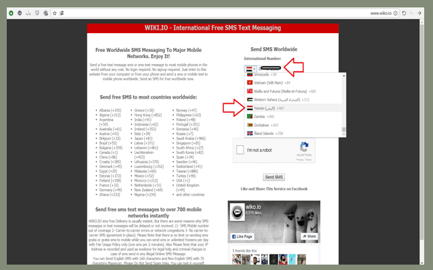
Task: Click the Åland Islands flag icon
Action: 250,134
